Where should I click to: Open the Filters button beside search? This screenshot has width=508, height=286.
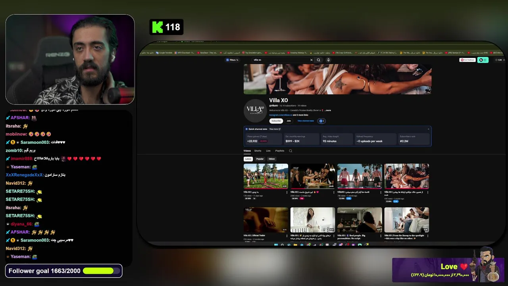tap(232, 60)
